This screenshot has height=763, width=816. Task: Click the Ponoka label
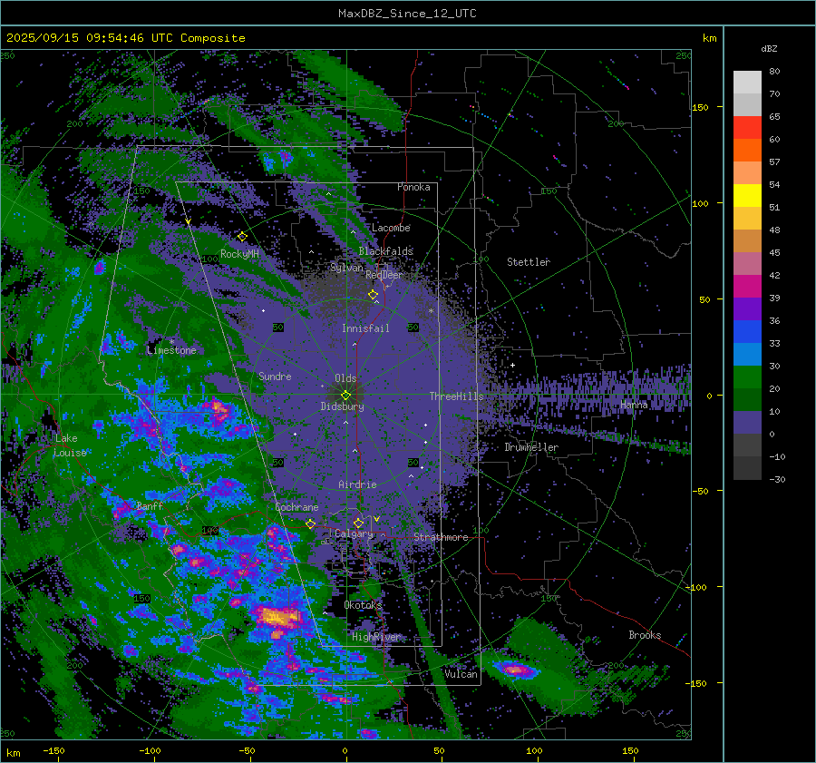pyautogui.click(x=413, y=187)
